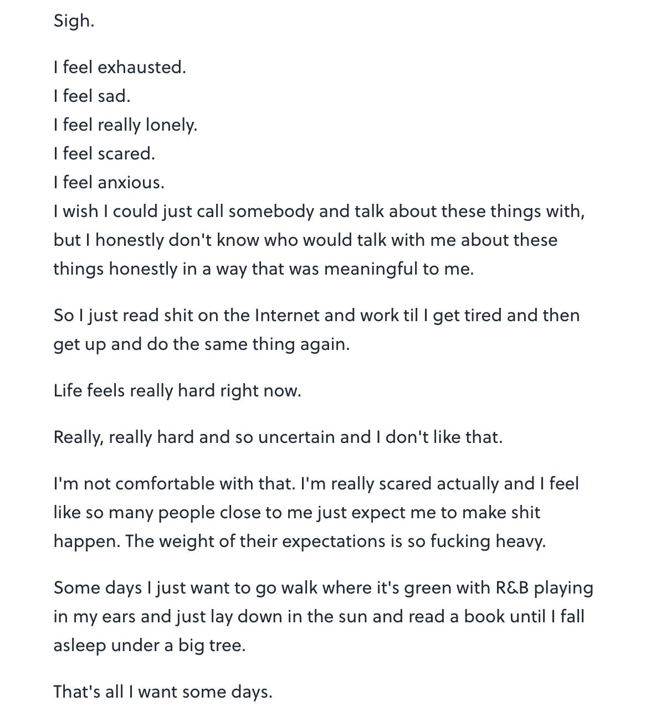
Task: Click the line 'I feel sad.'
Action: [x=92, y=96]
